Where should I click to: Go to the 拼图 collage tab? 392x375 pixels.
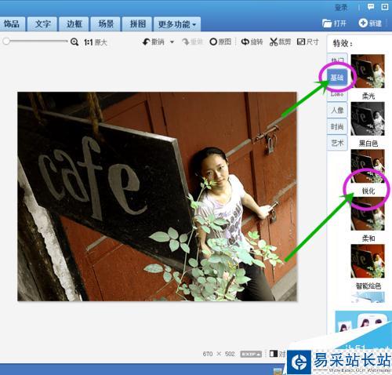(x=137, y=24)
